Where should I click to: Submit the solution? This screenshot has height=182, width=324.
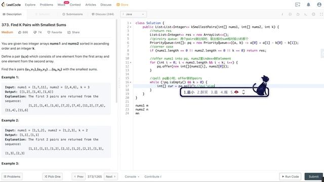pyautogui.click(x=313, y=176)
